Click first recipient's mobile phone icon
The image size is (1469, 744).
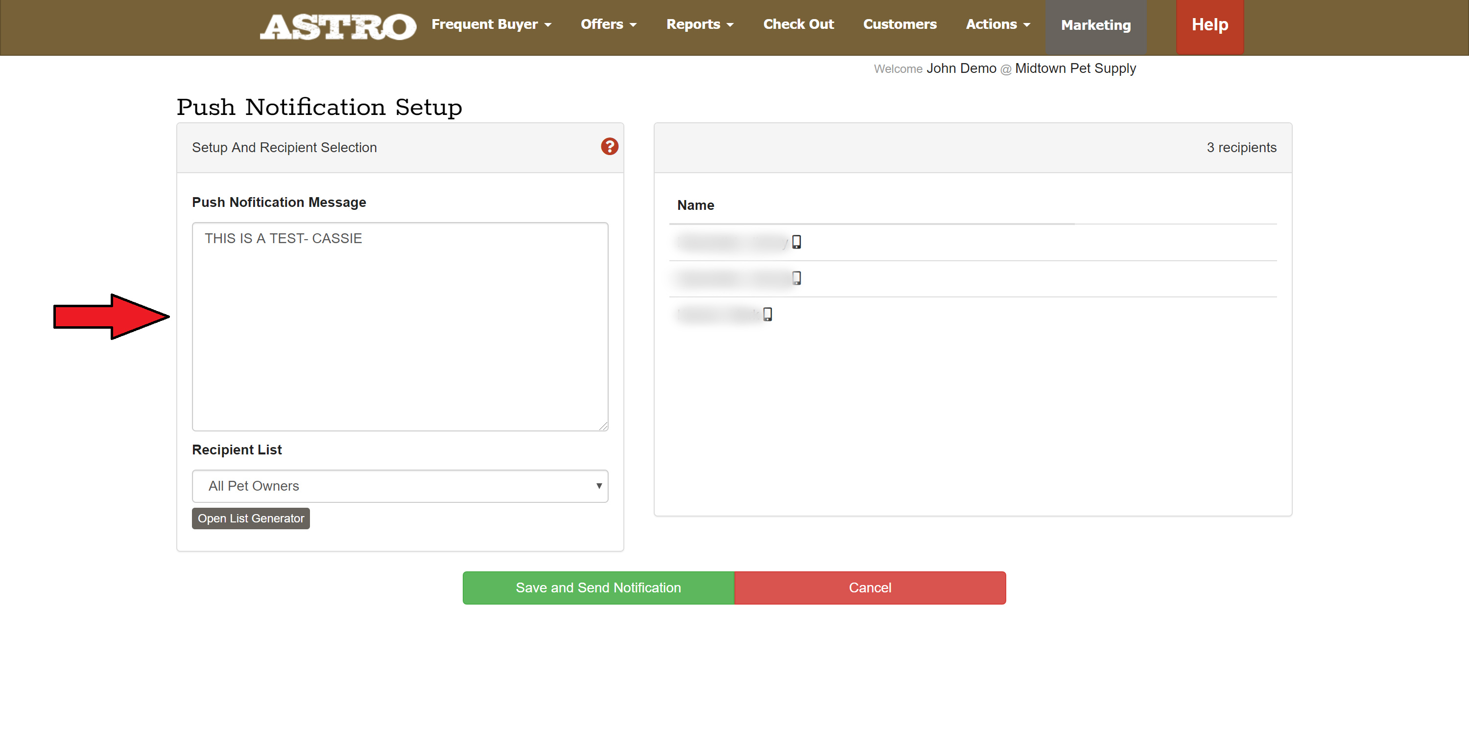tap(796, 242)
